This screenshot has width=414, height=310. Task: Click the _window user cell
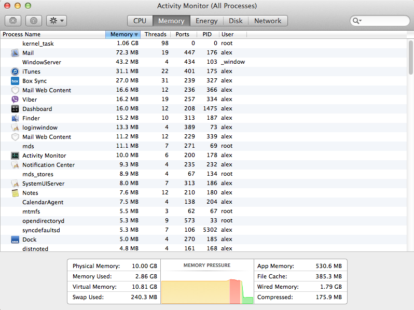coord(233,62)
